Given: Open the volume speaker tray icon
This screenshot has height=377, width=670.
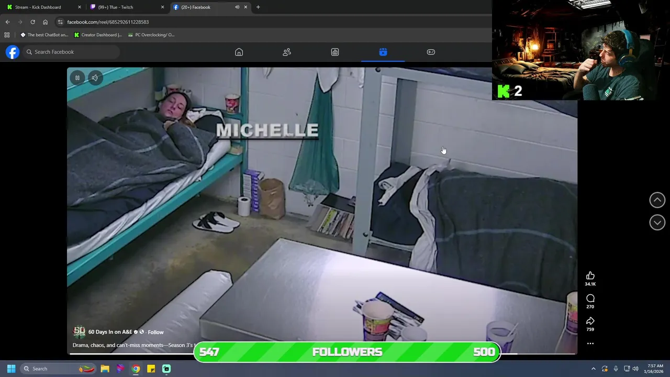Looking at the screenshot, I should click(635, 369).
